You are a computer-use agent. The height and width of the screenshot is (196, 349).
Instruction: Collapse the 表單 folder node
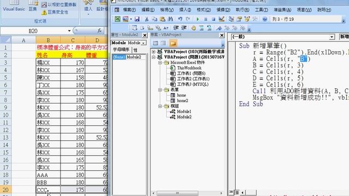(x=160, y=90)
